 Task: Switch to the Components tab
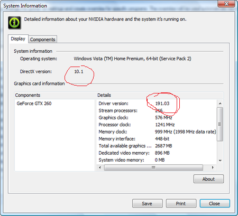42,40
